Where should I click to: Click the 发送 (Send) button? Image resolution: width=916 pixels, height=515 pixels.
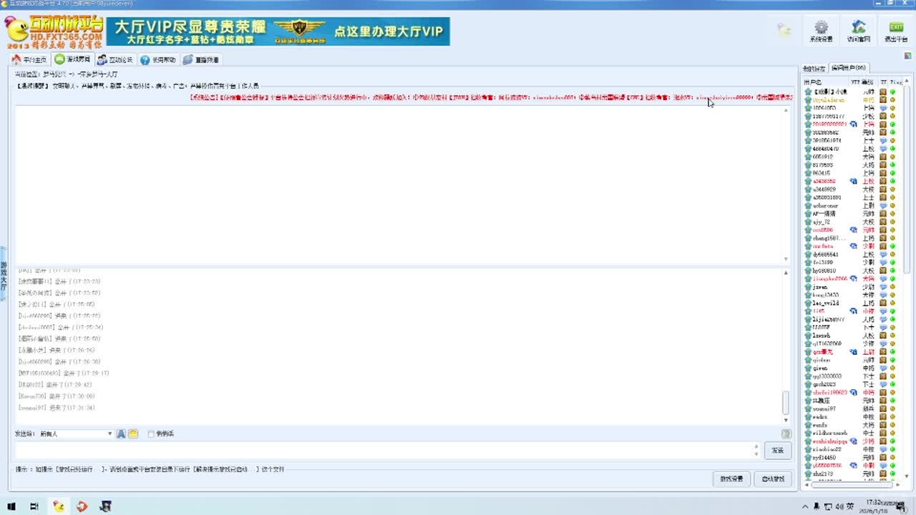[x=777, y=450]
